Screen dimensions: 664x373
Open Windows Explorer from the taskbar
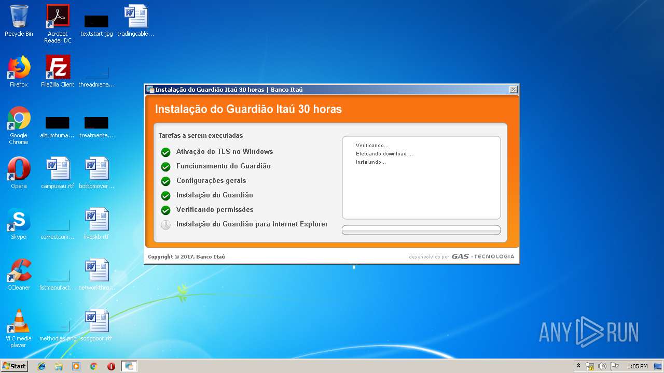click(59, 366)
